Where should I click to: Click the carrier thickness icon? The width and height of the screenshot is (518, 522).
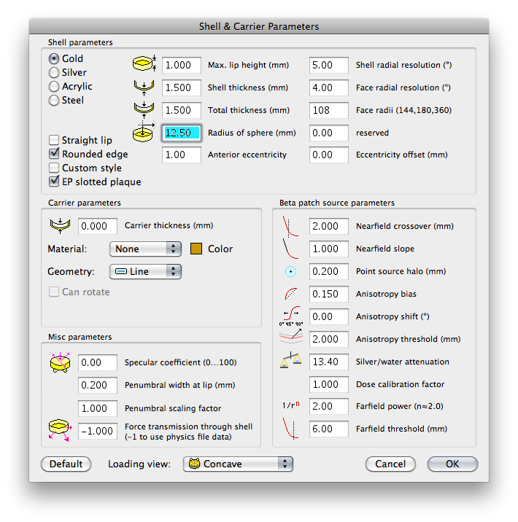(60, 226)
